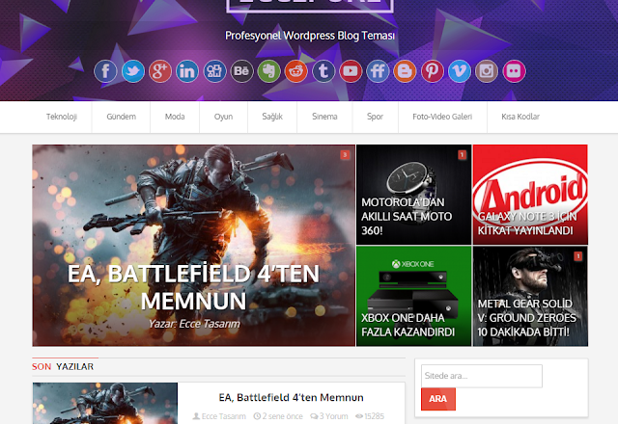Click the Facebook social icon
The width and height of the screenshot is (618, 424).
click(x=105, y=71)
